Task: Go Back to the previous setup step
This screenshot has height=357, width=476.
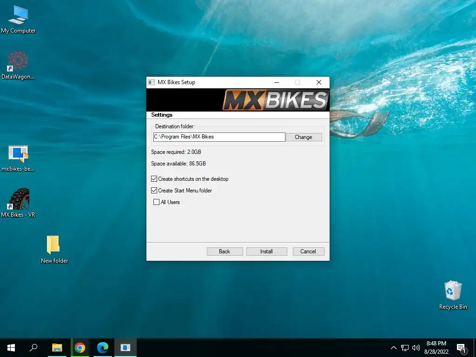Action: click(225, 251)
